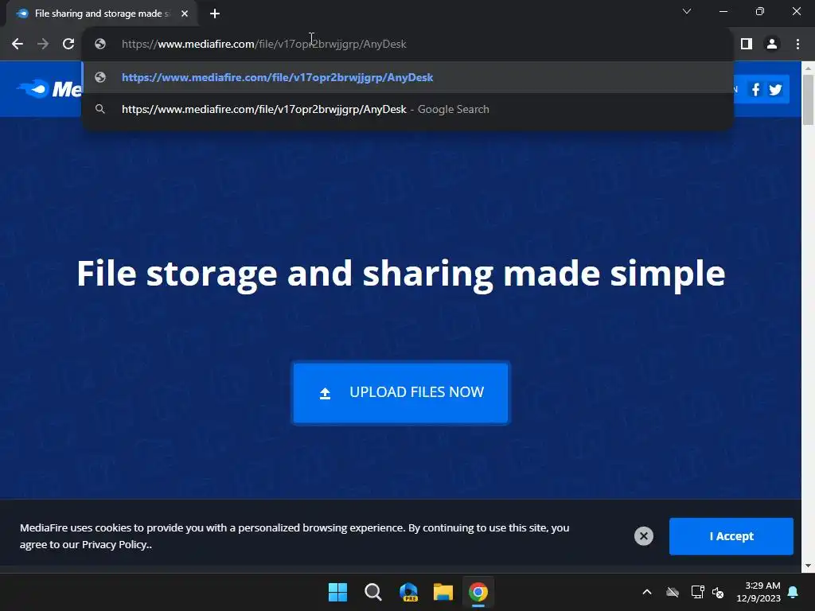Click UPLOAD FILES NOW button
The width and height of the screenshot is (815, 611).
pos(400,393)
